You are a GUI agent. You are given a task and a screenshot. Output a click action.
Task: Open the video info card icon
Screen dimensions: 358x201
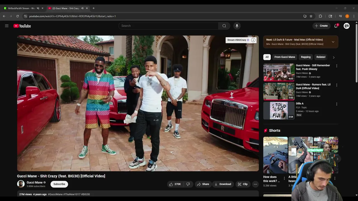pyautogui.click(x=253, y=40)
